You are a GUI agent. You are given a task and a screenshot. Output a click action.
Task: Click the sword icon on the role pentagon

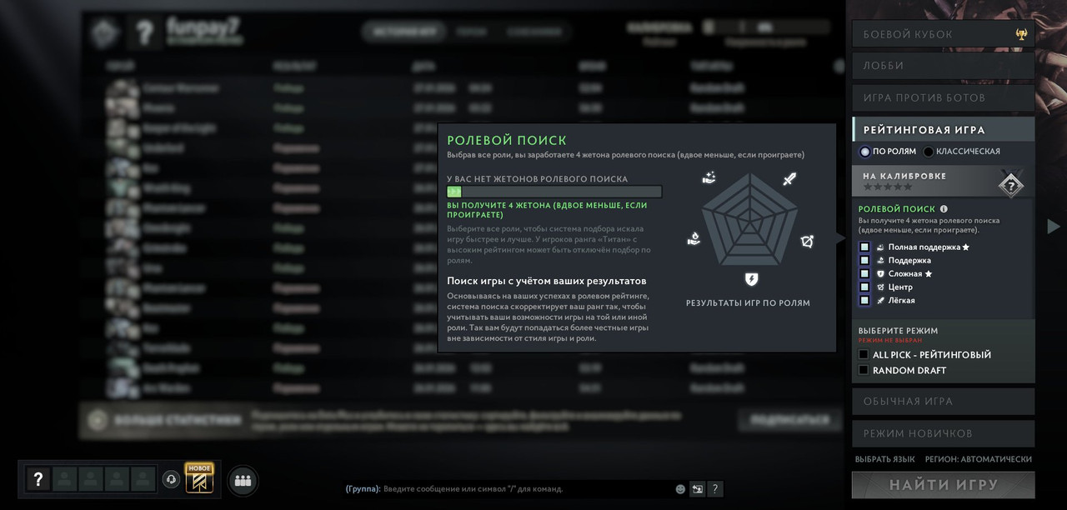point(789,178)
